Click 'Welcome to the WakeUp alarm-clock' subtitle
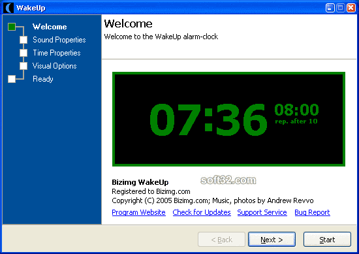Screen dimensions: 359x254 (x=161, y=37)
